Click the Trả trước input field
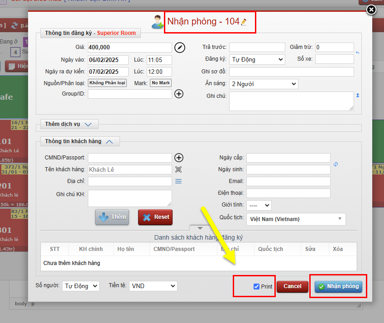This screenshot has height=323, width=384. pos(257,47)
